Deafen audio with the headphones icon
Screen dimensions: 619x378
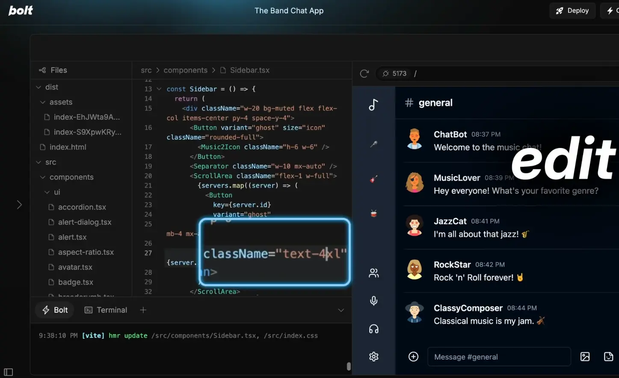click(x=373, y=328)
